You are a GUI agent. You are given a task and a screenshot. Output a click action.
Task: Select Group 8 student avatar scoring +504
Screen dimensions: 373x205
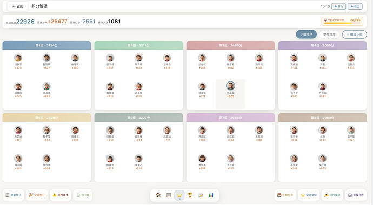323,130
